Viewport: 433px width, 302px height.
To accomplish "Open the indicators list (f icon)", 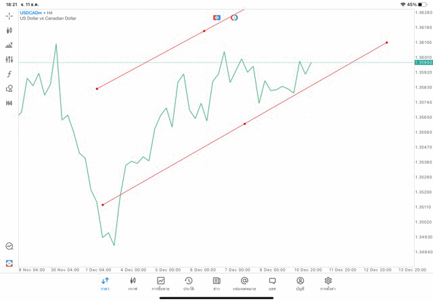I will 9,74.
